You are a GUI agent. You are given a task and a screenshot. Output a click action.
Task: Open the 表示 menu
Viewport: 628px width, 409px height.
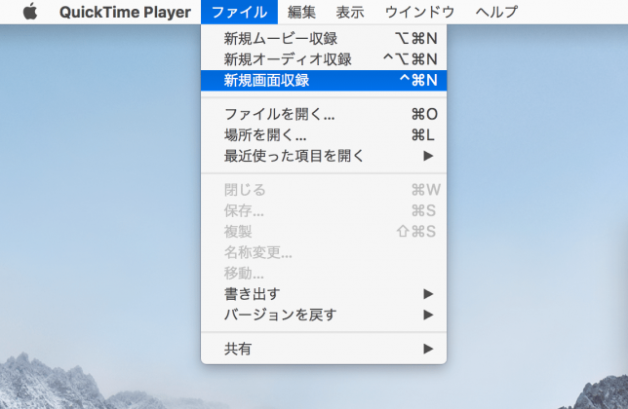pos(350,12)
